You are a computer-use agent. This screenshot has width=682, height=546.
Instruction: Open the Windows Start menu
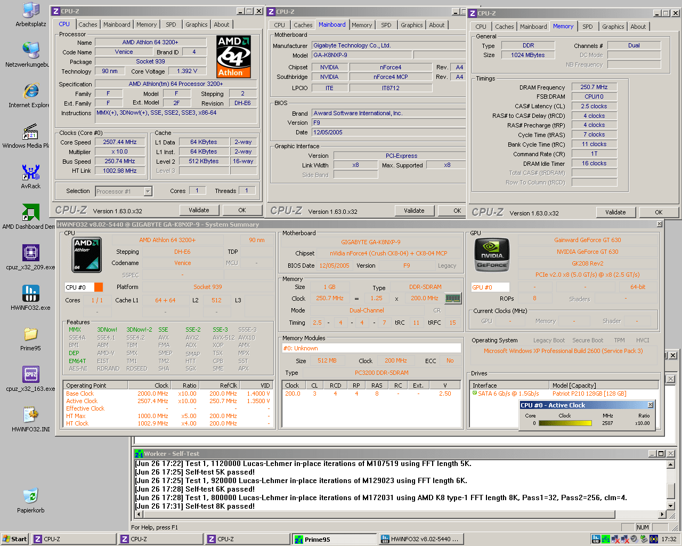click(14, 539)
